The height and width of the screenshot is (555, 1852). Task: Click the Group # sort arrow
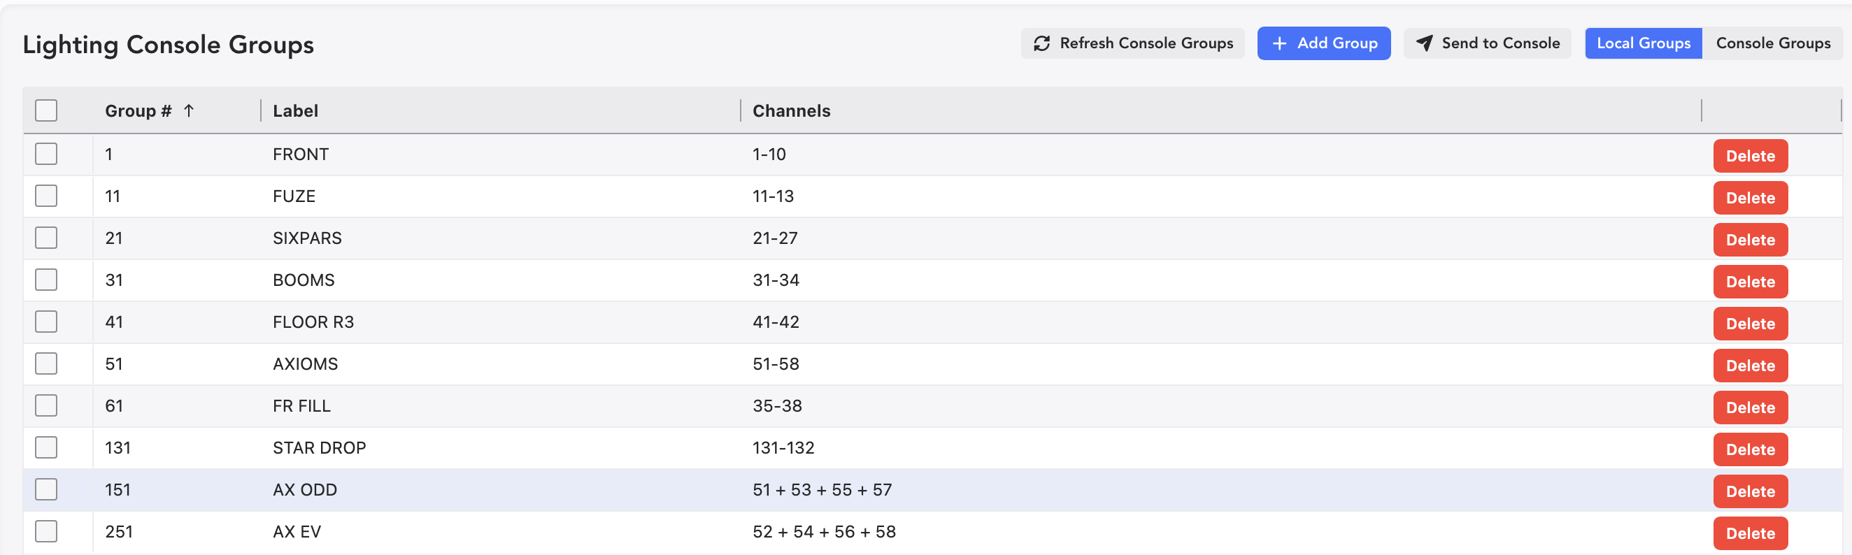pos(189,110)
